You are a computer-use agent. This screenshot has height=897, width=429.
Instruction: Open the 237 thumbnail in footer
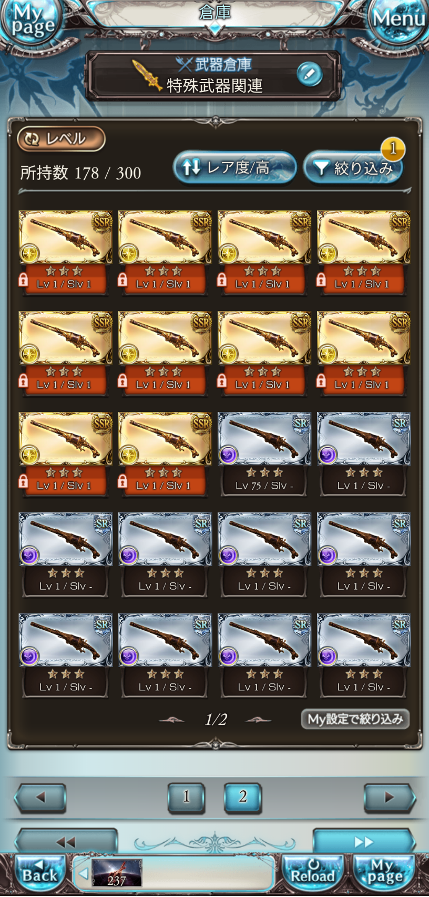[117, 873]
